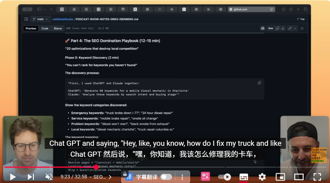Click the blue 译 translate icon
The image size is (330, 183).
129,177
